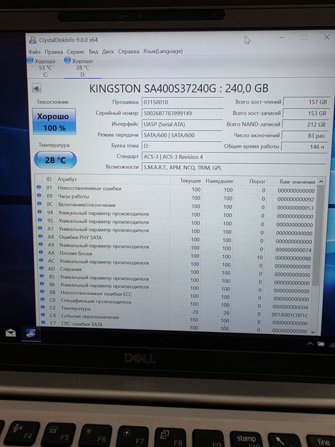Click the CrystalDiskInfo app icon in title bar
The image size is (335, 447).
point(33,40)
